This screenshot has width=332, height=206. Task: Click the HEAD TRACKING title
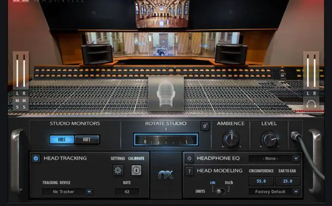coord(65,158)
